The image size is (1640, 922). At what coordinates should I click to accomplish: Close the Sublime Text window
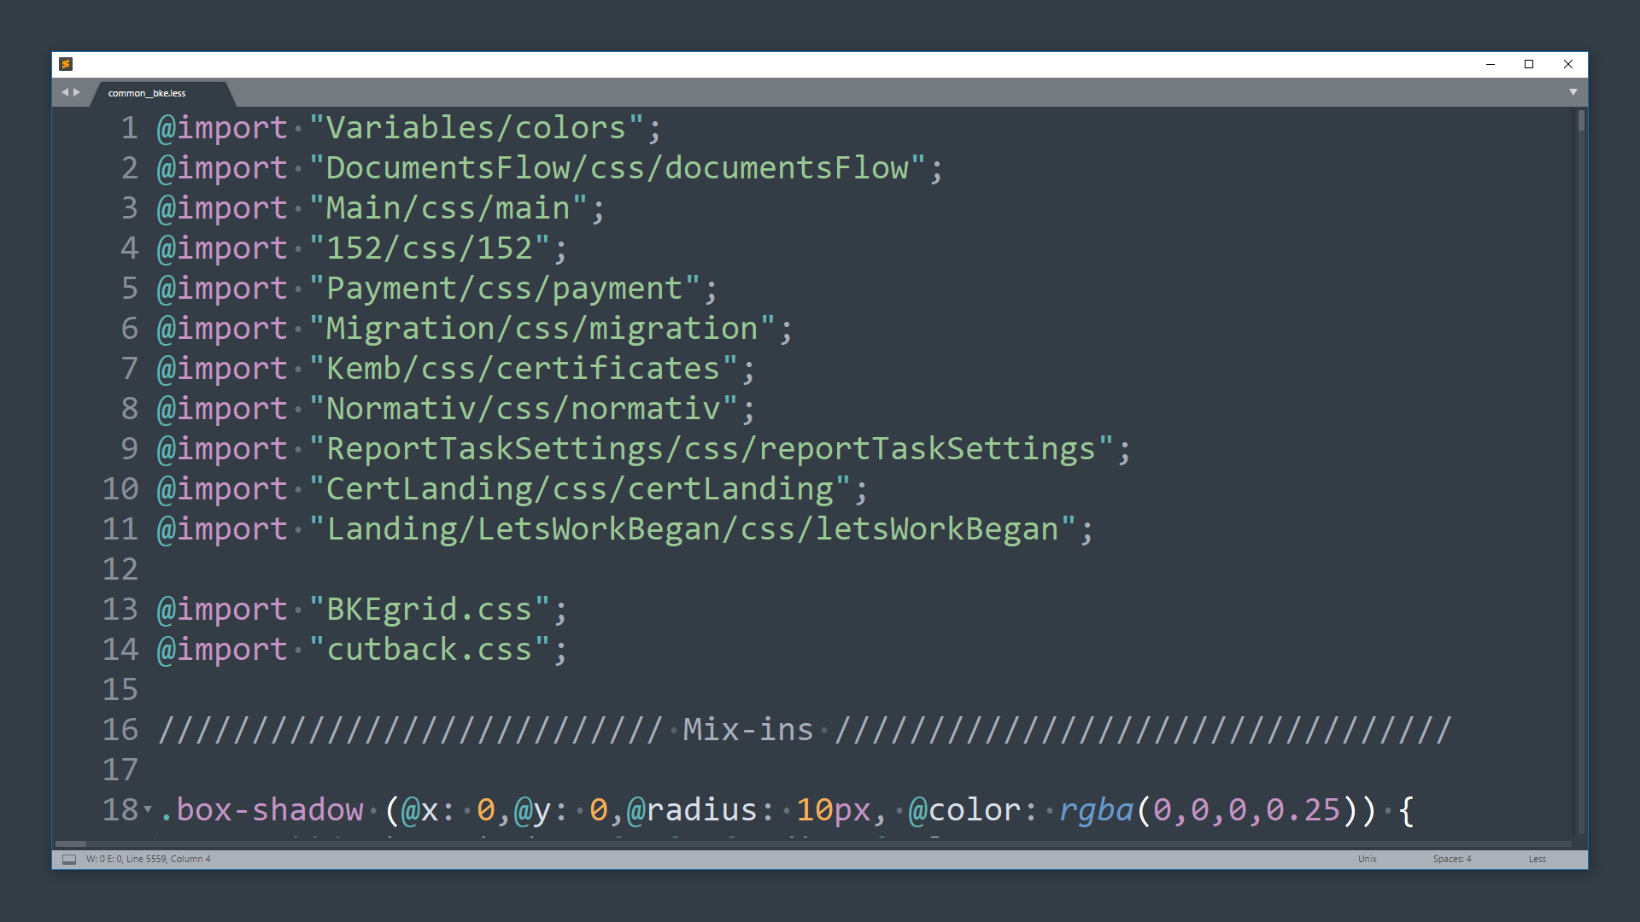pyautogui.click(x=1568, y=64)
